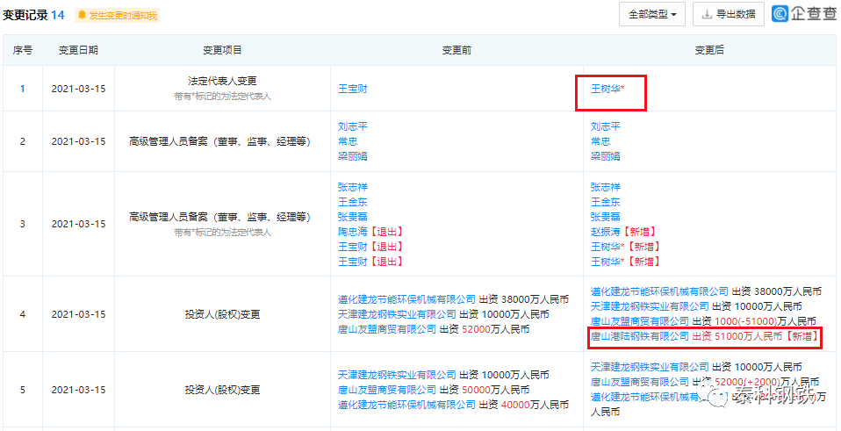
Task: Open 唐山友盟商贸有限公司 link with 1000(-51000)万
Action: coord(639,321)
